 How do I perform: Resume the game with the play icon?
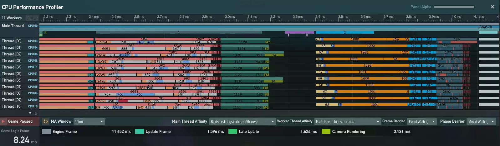(3, 121)
